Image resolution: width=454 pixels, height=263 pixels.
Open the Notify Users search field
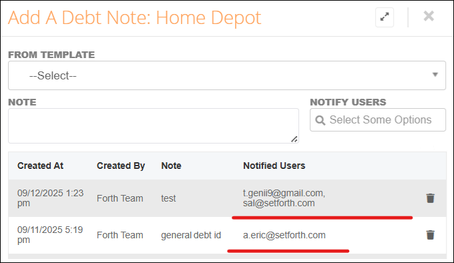coord(378,119)
